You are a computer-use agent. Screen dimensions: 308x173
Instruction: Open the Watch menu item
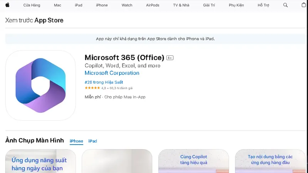tap(127, 5)
